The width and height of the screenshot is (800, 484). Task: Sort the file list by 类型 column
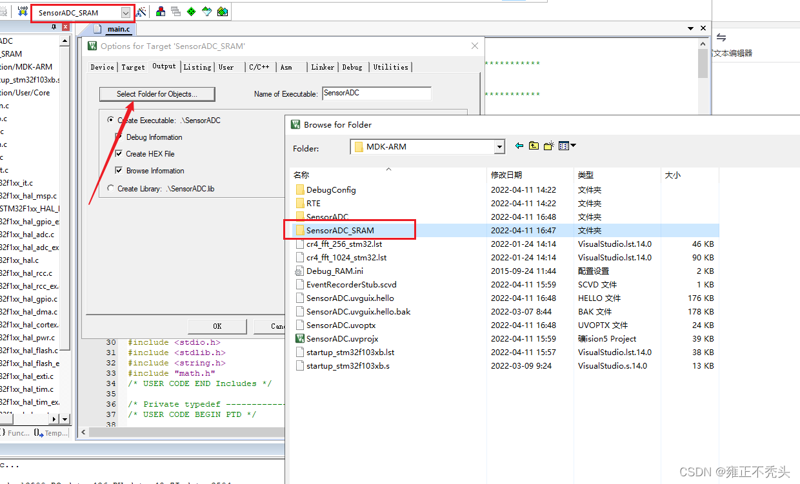617,175
